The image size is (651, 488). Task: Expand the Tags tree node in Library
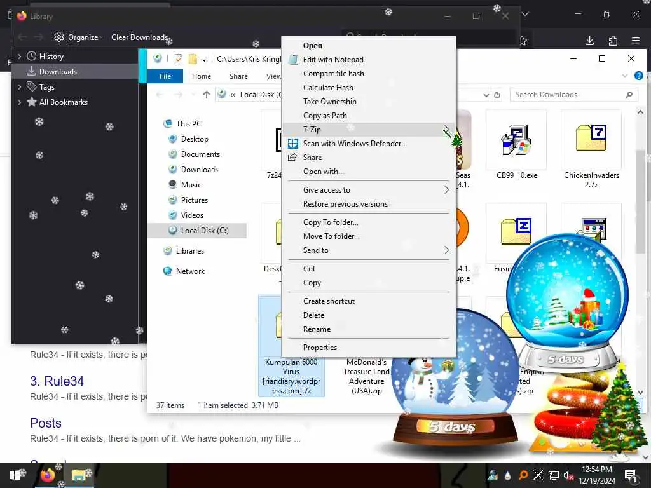19,86
